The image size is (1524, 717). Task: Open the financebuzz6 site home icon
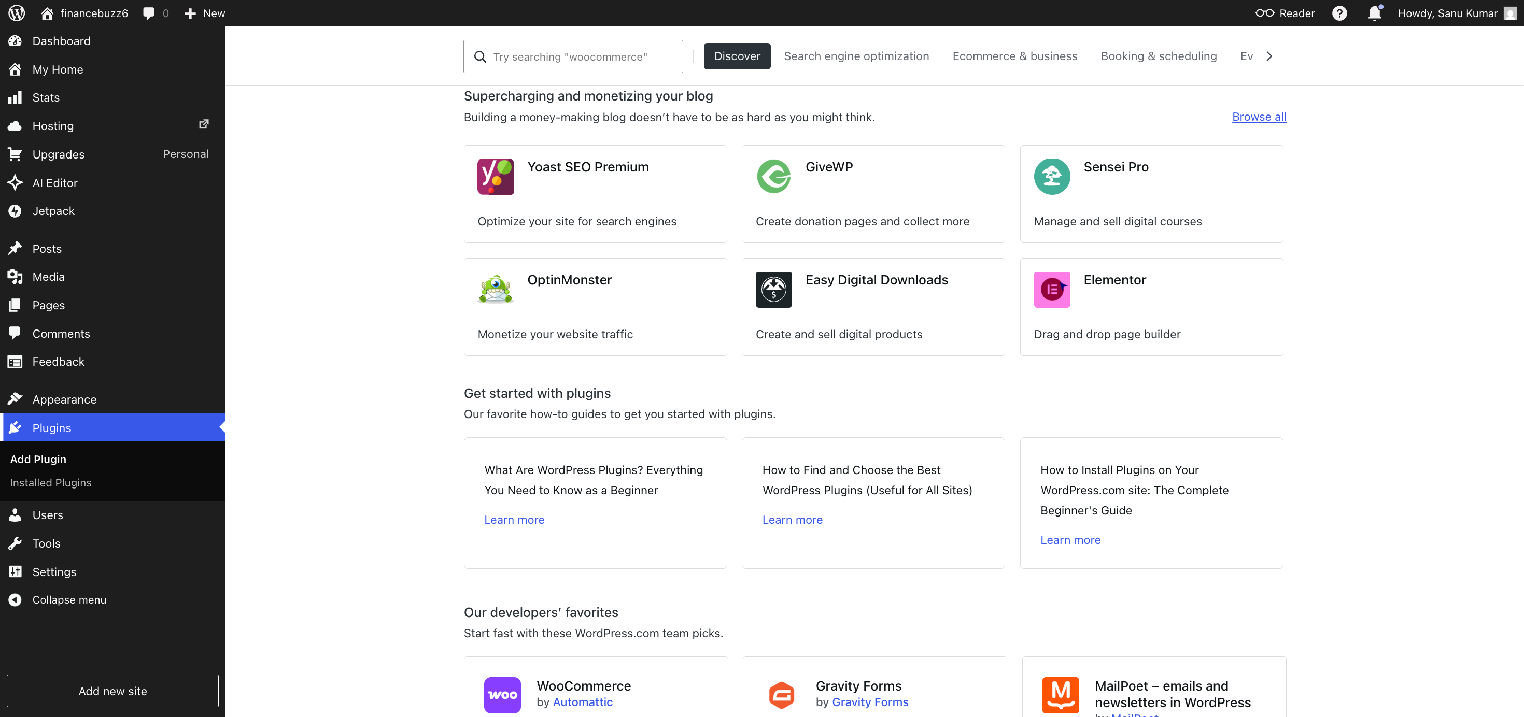(47, 13)
